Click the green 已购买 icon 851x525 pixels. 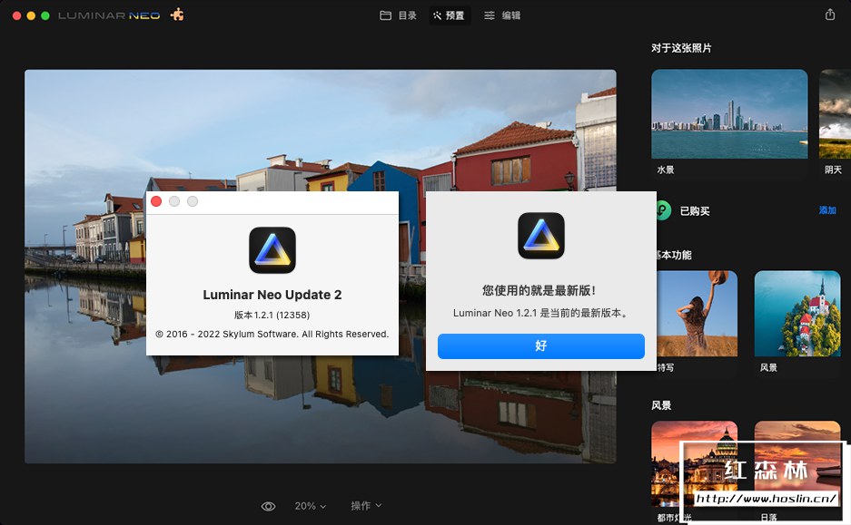[x=664, y=210]
